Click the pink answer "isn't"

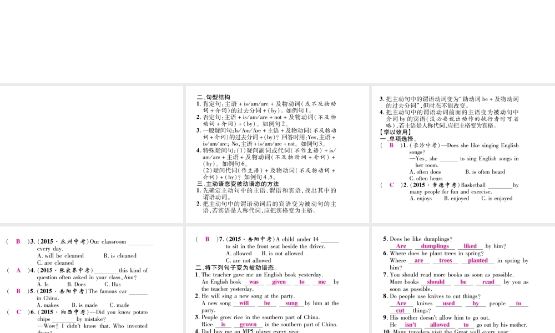(411, 325)
